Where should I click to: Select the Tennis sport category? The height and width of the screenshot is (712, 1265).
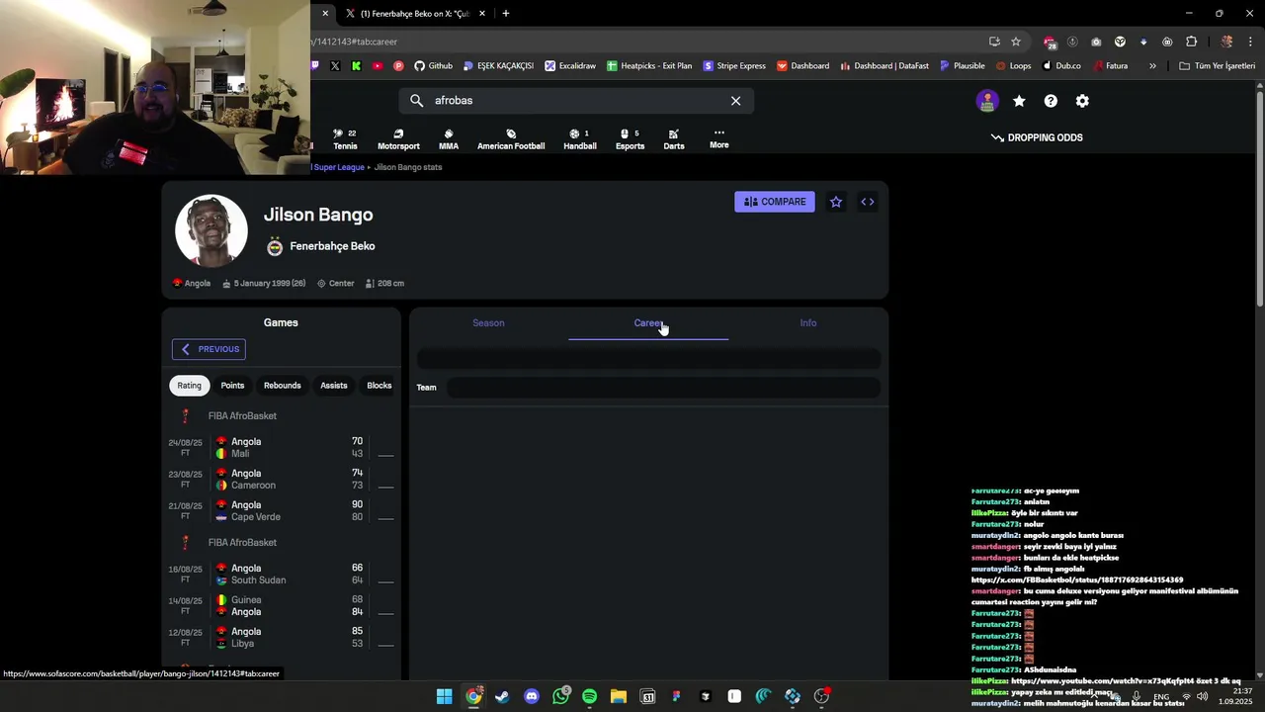coord(345,139)
